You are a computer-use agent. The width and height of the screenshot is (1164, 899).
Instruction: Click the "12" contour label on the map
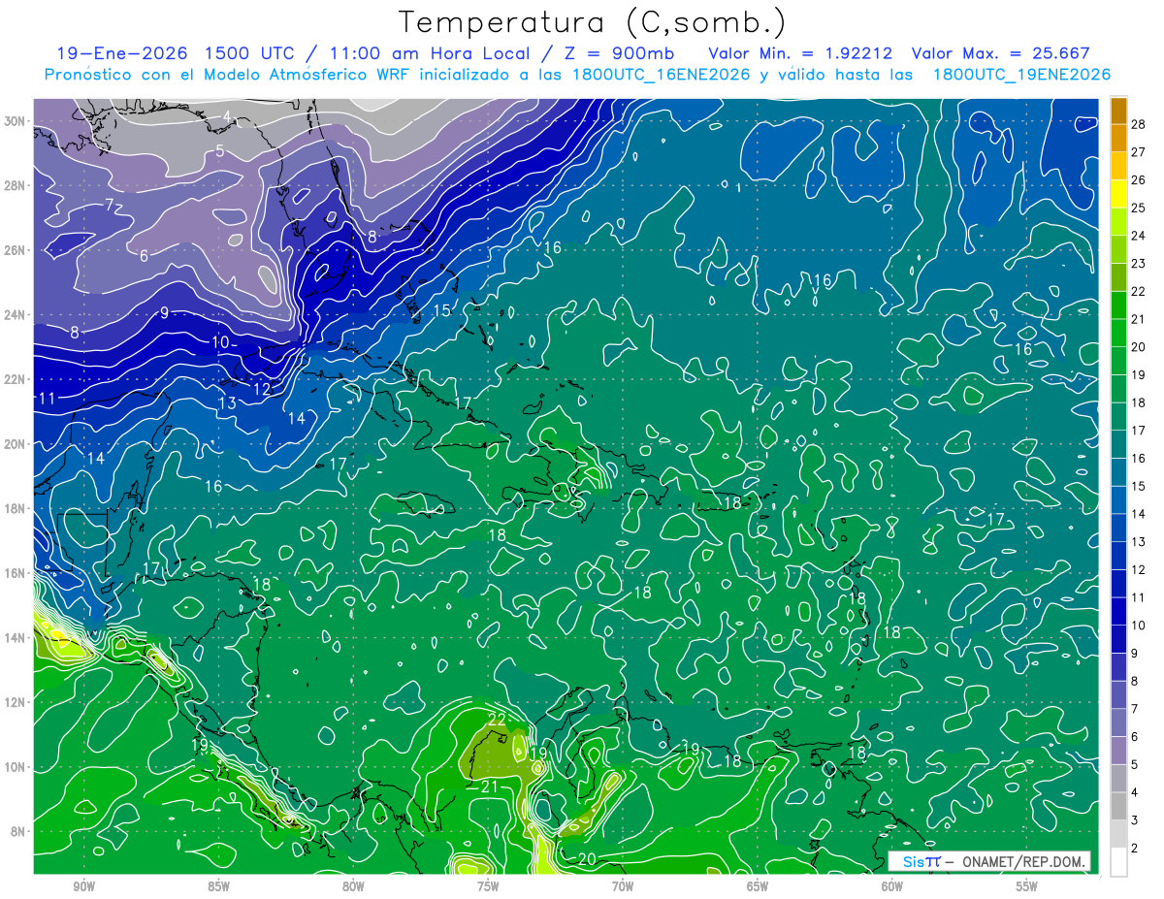point(262,389)
